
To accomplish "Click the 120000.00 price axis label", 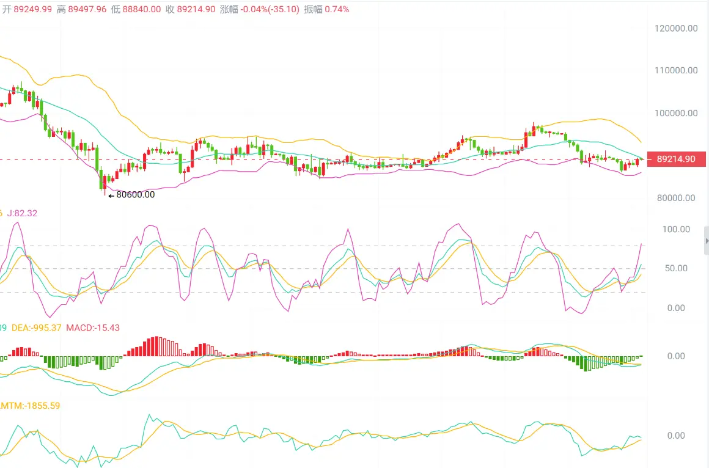I will click(676, 29).
